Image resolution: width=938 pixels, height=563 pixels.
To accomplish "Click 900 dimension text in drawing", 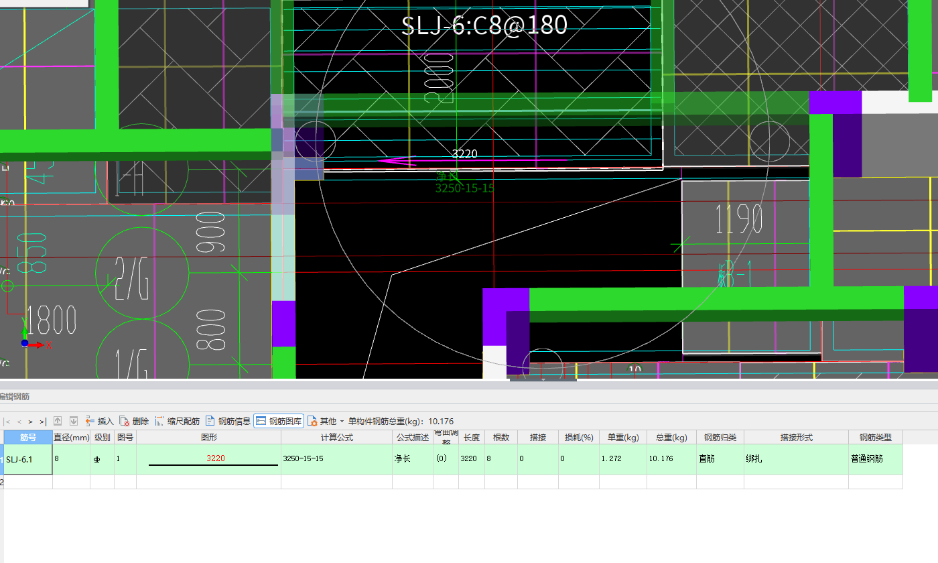I will pos(210,233).
